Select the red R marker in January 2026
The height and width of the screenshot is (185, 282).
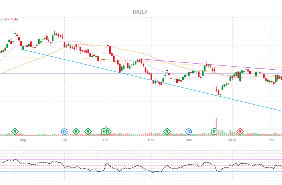240,132
